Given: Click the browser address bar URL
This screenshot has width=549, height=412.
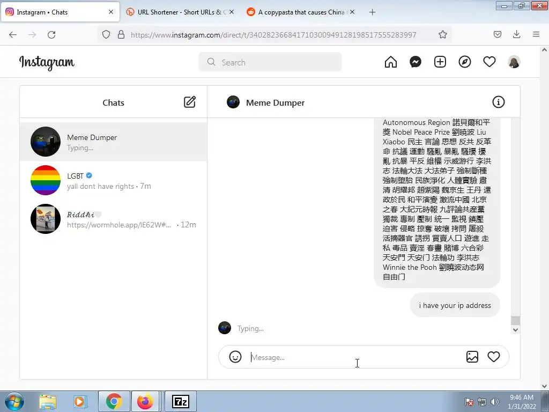Looking at the screenshot, I should pyautogui.click(x=273, y=35).
